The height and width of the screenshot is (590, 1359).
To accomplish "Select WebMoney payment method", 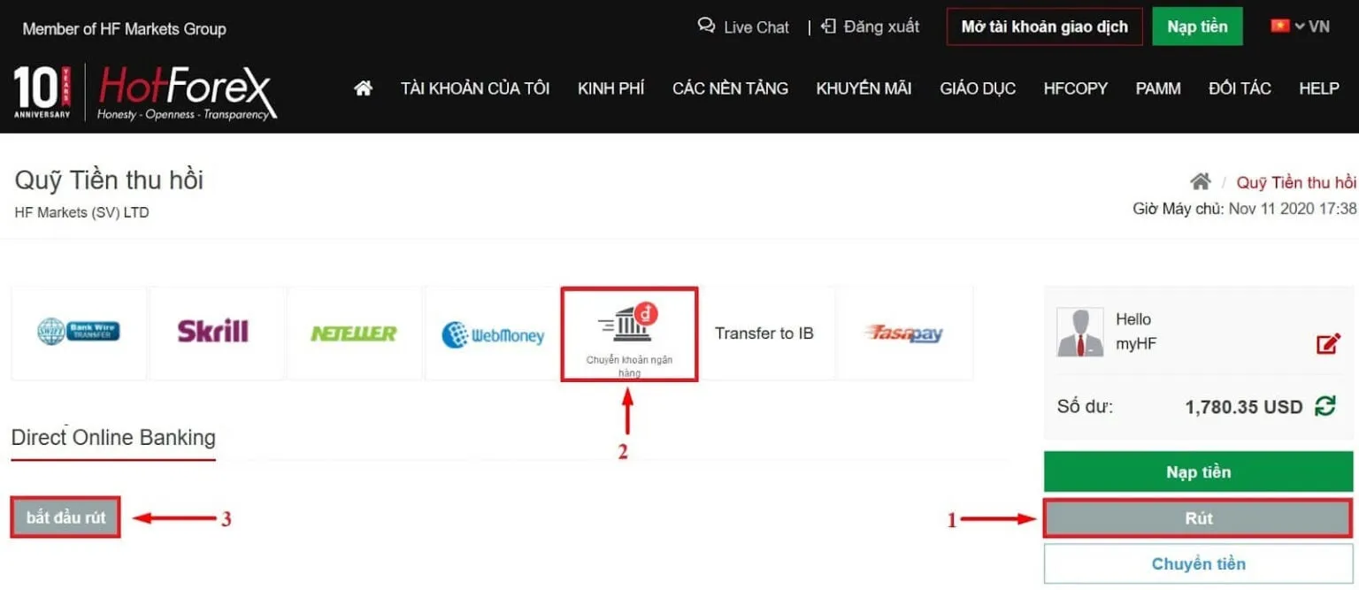I will (x=493, y=334).
